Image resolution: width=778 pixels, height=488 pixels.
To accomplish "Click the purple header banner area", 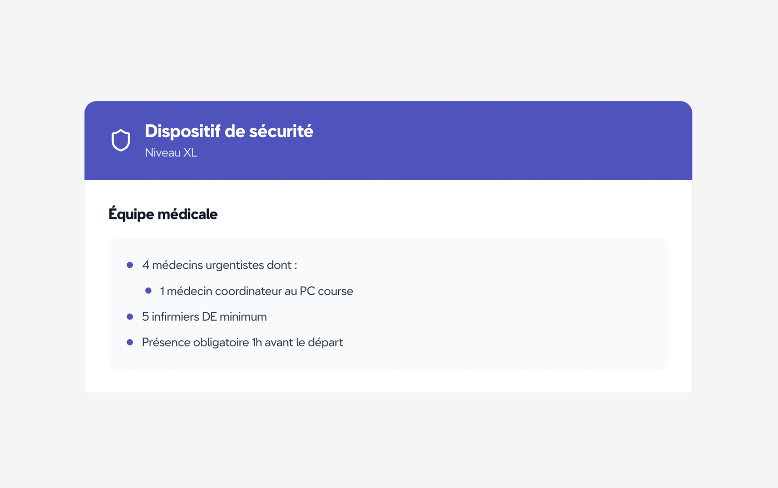I will click(388, 140).
